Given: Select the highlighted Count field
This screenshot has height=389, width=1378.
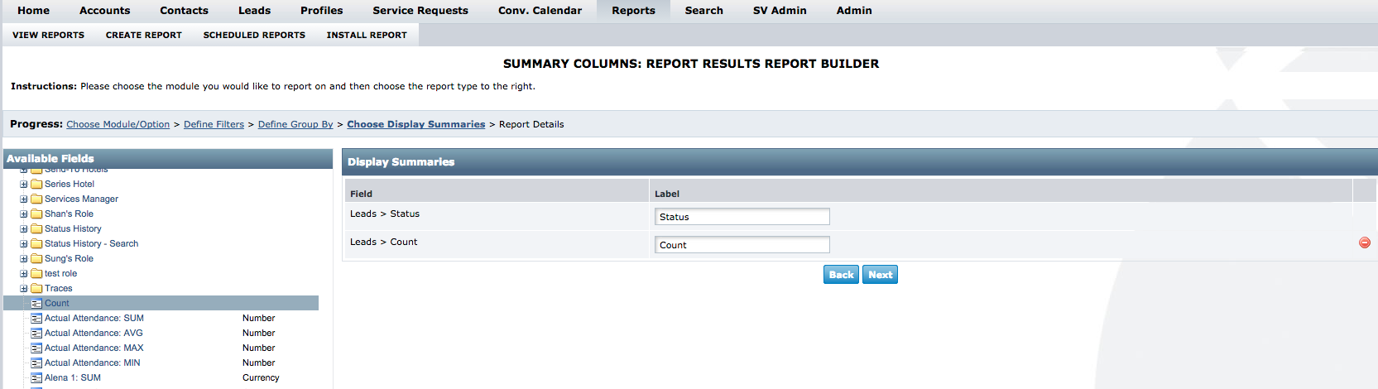Looking at the screenshot, I should [x=57, y=303].
